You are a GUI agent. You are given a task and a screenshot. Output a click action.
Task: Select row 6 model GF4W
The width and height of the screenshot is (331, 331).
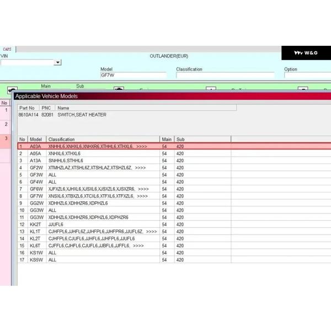tap(36, 182)
